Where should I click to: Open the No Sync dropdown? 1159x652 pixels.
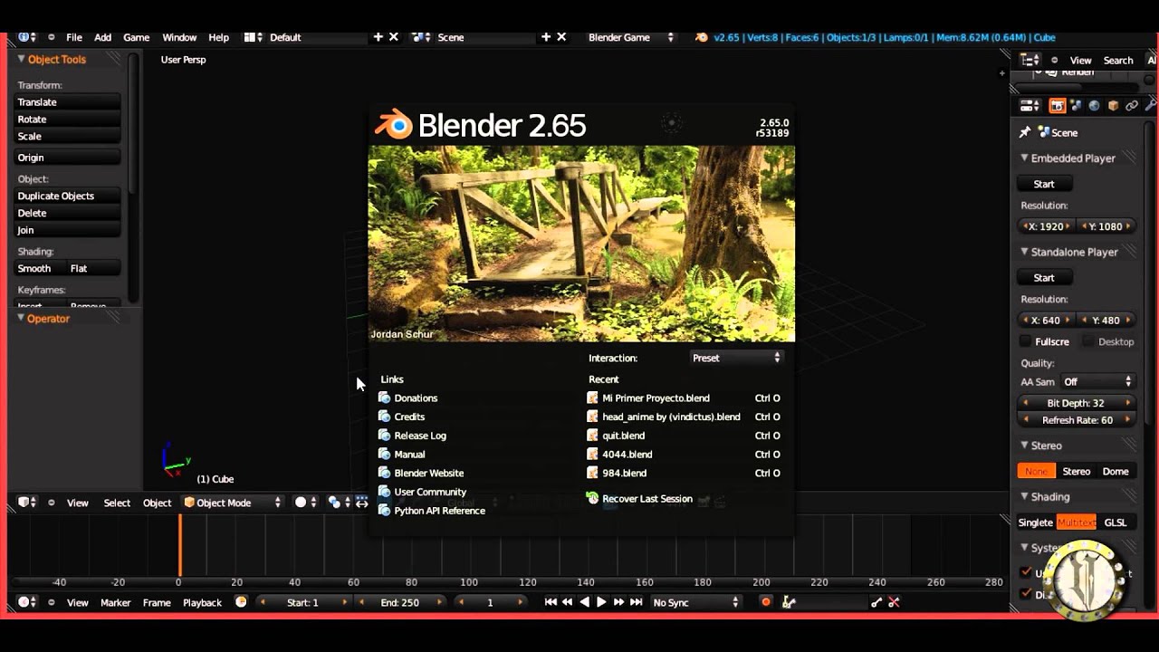(x=695, y=602)
